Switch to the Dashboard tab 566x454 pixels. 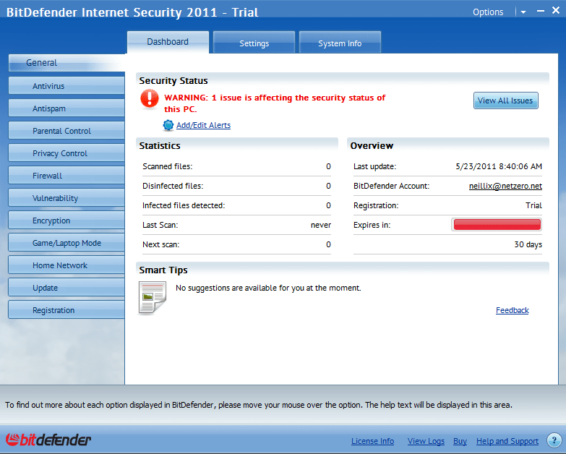point(168,42)
